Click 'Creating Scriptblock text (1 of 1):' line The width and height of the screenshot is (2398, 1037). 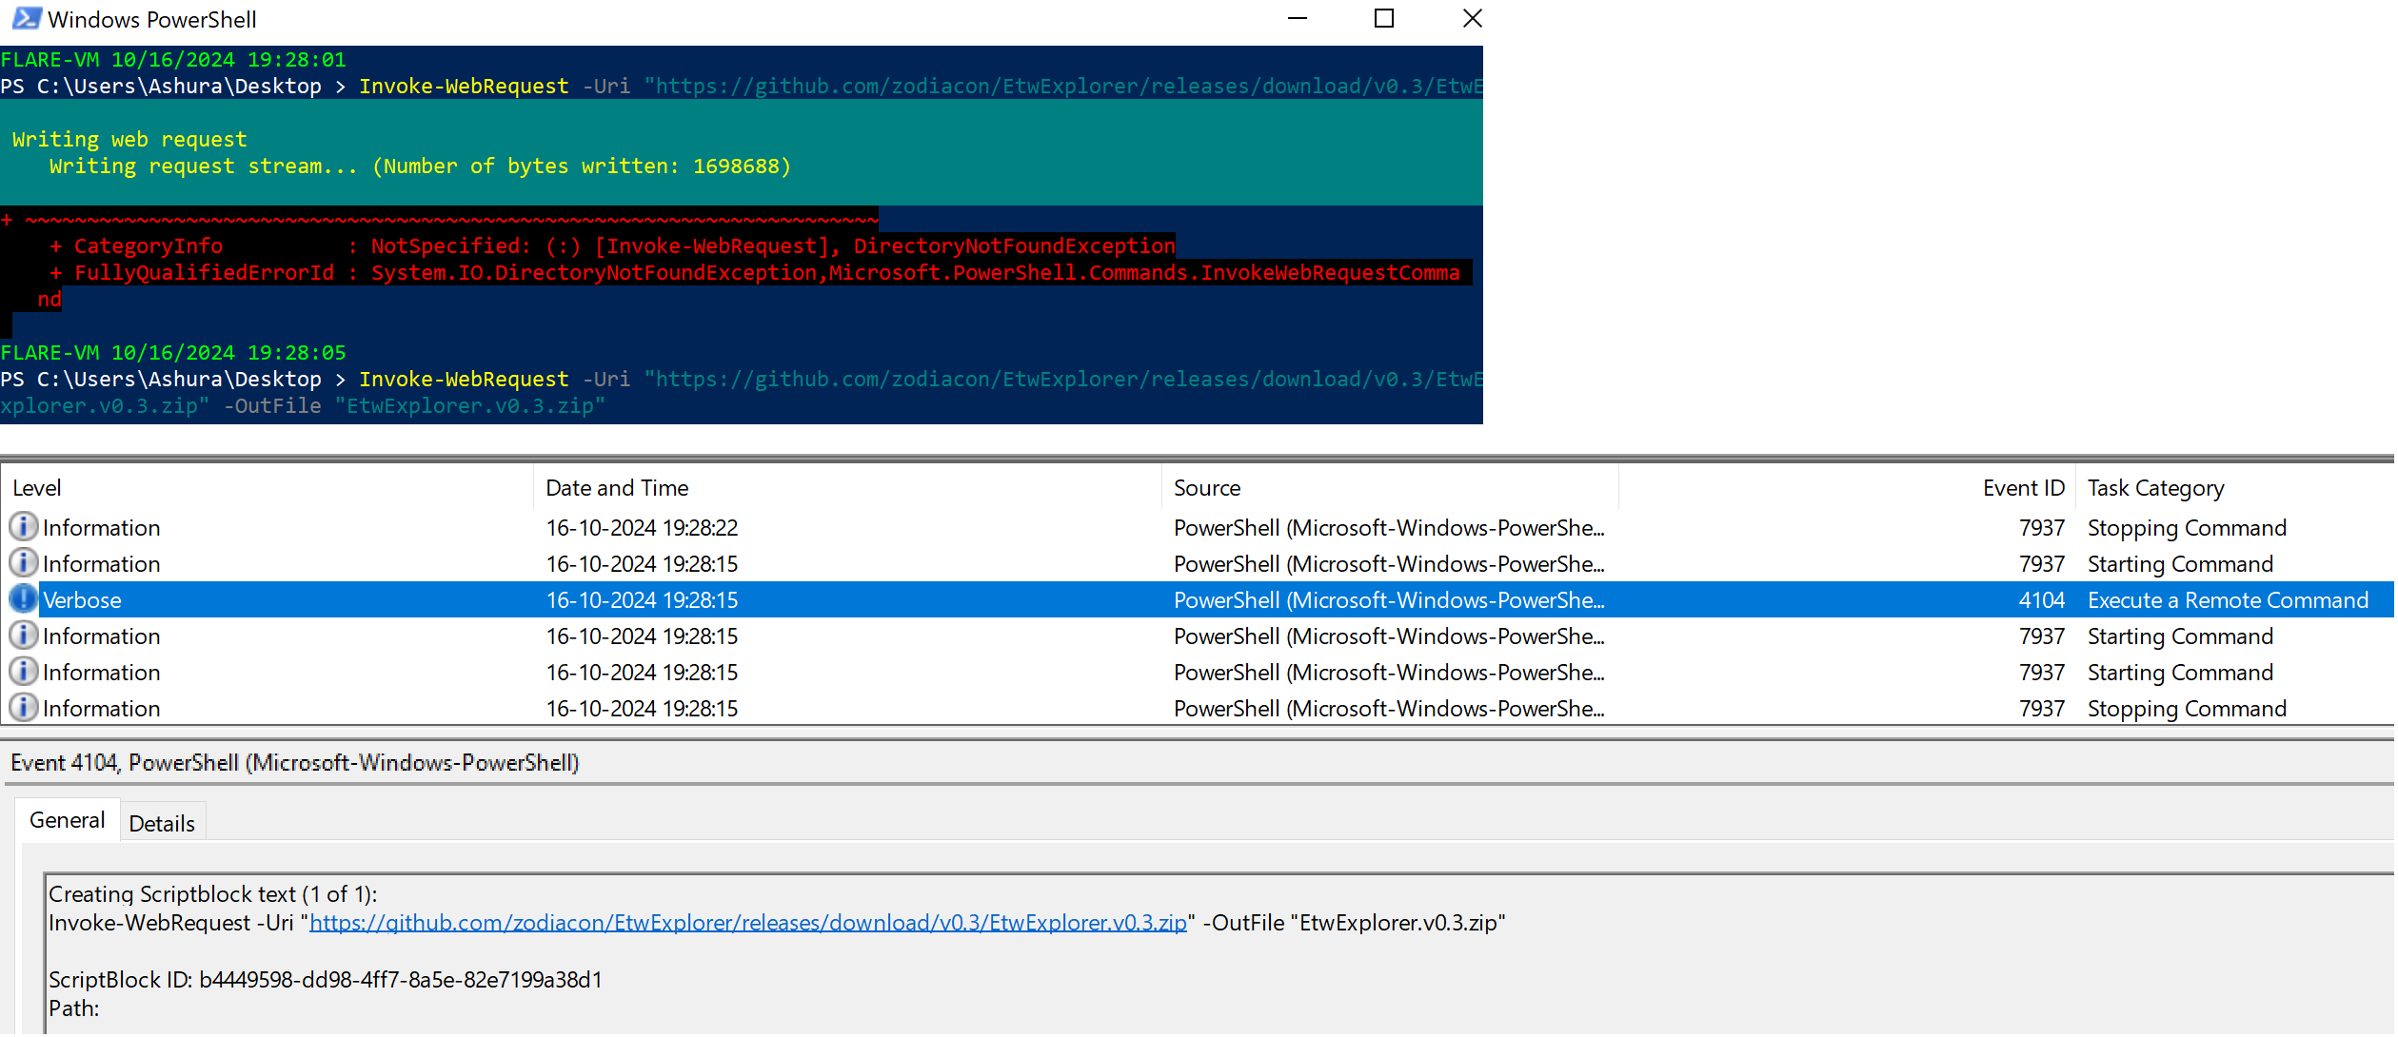point(213,895)
